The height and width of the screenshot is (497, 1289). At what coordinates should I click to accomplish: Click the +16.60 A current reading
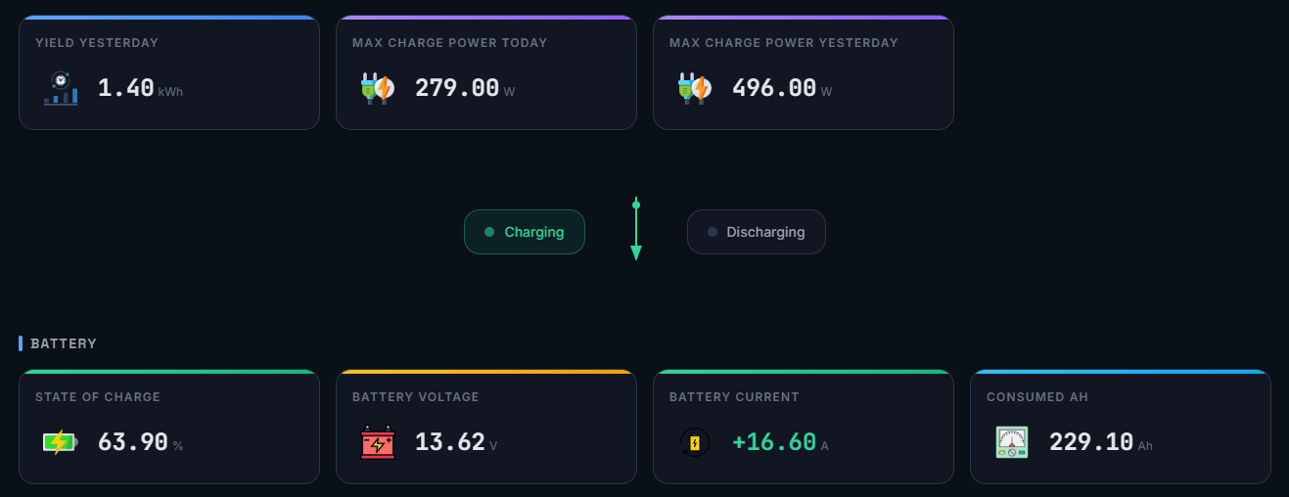780,442
